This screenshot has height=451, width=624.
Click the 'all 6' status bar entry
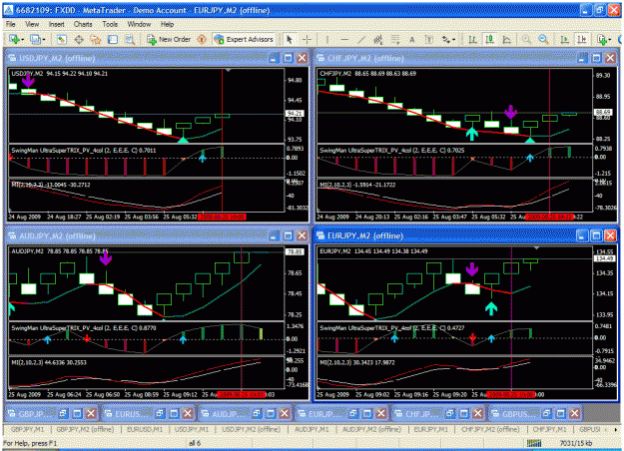coord(195,443)
